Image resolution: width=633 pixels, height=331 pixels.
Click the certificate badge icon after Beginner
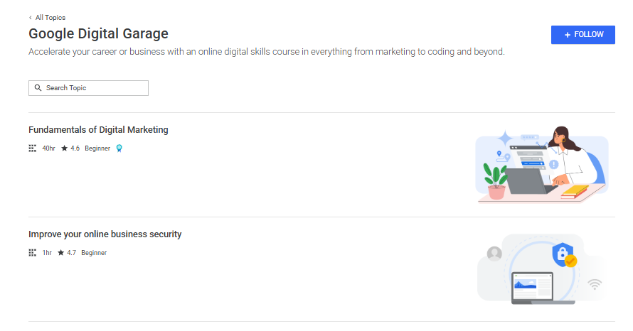click(119, 148)
